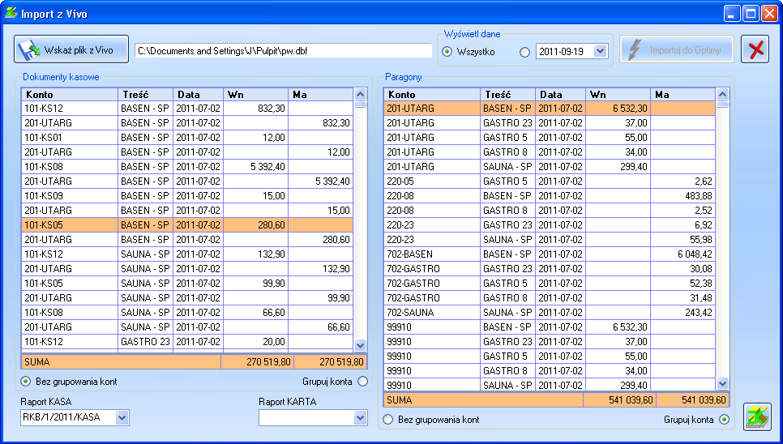Click Wn column header in Paragony
The image size is (783, 444).
click(618, 94)
